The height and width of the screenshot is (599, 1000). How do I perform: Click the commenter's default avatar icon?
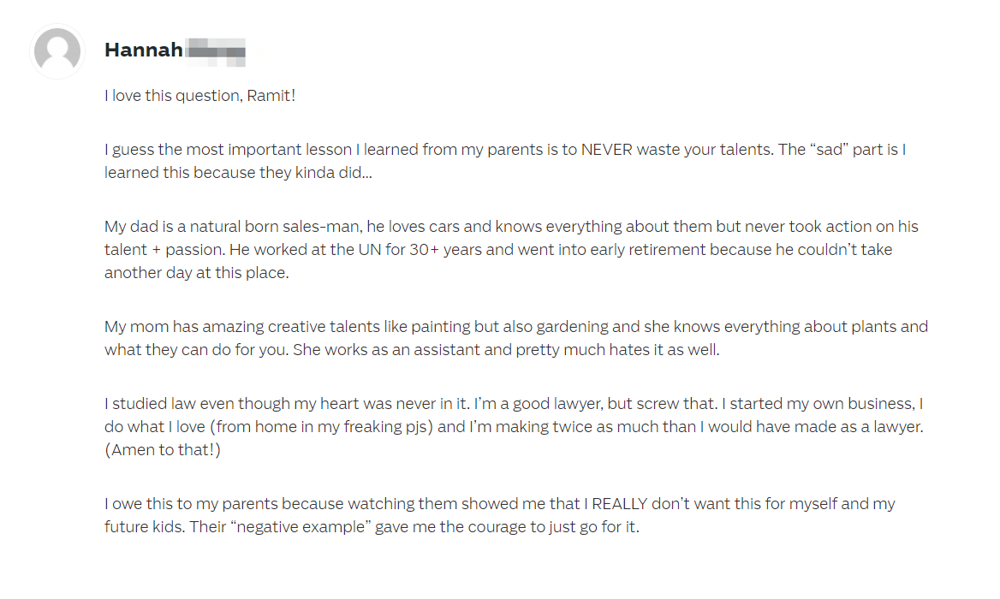coord(57,51)
